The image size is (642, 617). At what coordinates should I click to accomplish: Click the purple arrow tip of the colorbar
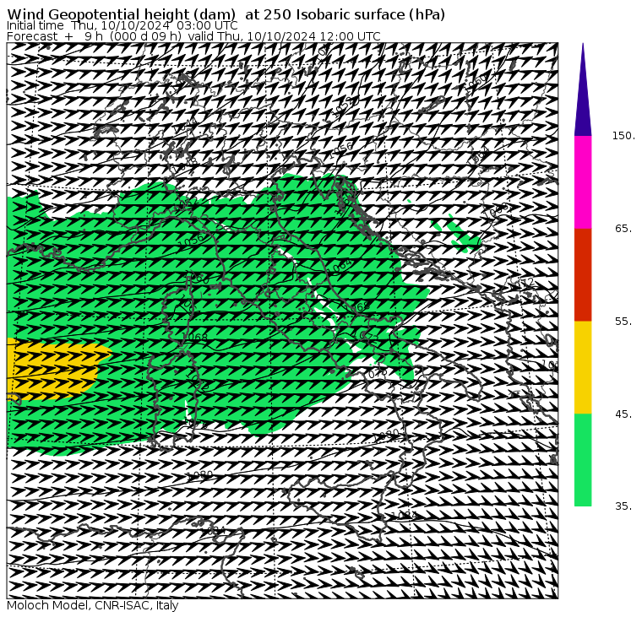(x=583, y=89)
